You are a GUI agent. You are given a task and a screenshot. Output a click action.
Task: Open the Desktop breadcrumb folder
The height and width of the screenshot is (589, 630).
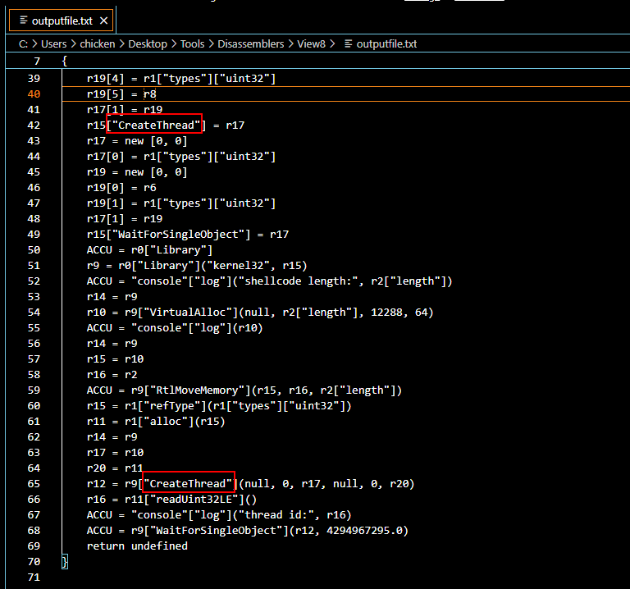coord(147,43)
